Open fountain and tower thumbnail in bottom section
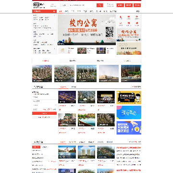This screenshot has height=173, width=173. (67, 152)
